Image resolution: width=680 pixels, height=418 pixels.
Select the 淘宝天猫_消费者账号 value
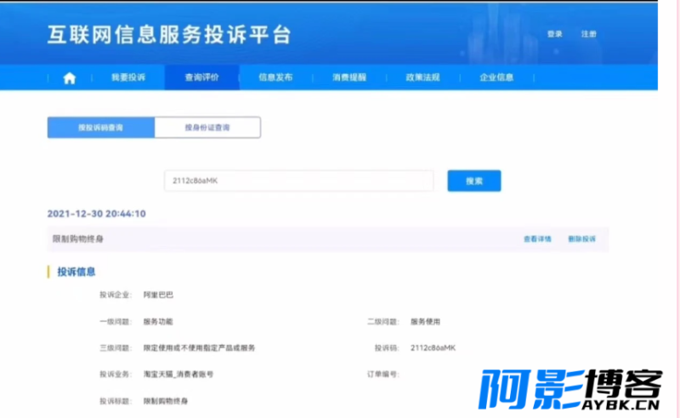tap(178, 374)
